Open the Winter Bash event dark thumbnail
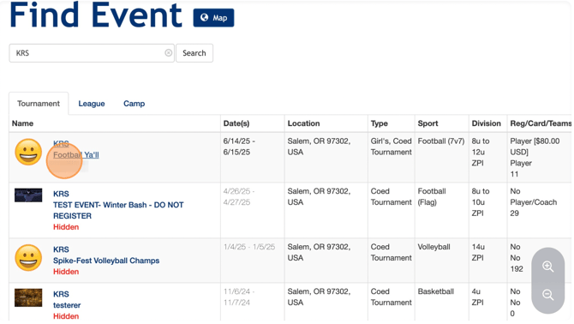The width and height of the screenshot is (574, 324). click(28, 195)
